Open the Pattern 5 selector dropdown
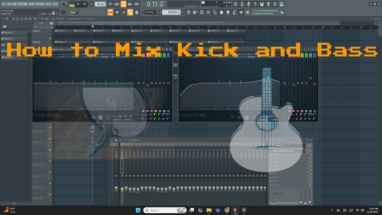Screen dimensions: 382x215 (172, 12)
